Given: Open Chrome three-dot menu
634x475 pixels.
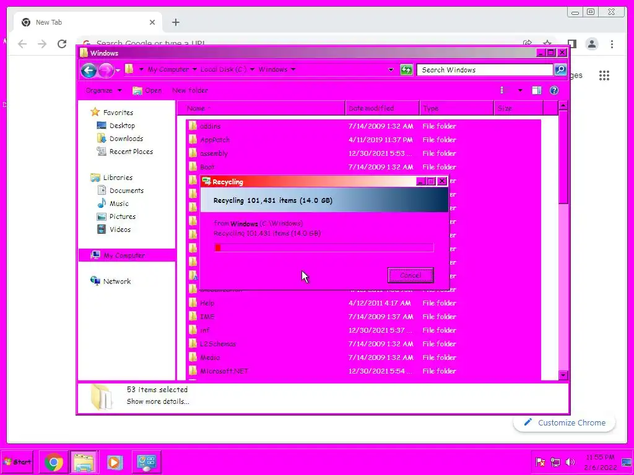Looking at the screenshot, I should click(612, 44).
